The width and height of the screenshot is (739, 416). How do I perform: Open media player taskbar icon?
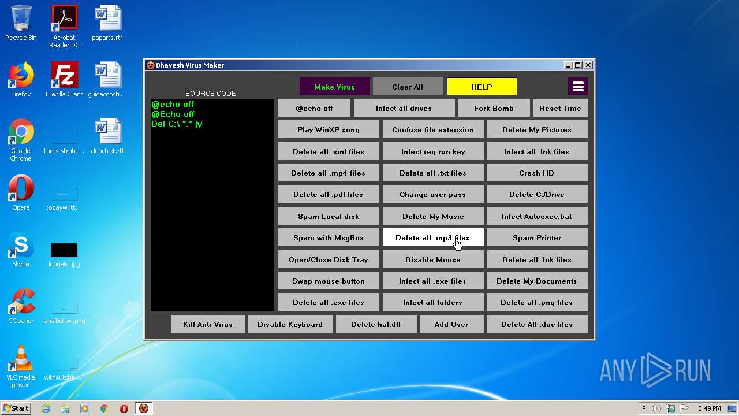tap(85, 408)
